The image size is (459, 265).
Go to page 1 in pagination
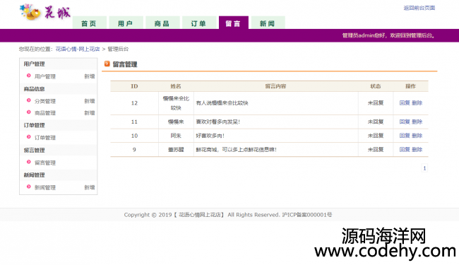coord(424,168)
